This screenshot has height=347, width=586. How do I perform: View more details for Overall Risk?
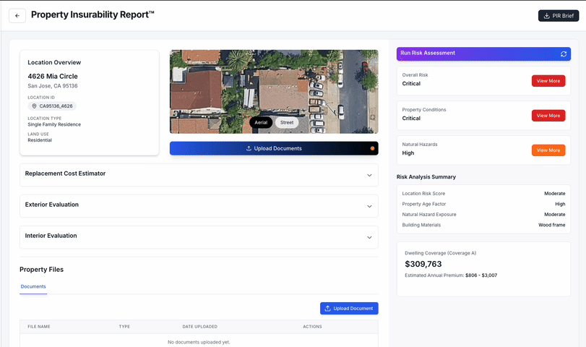548,81
